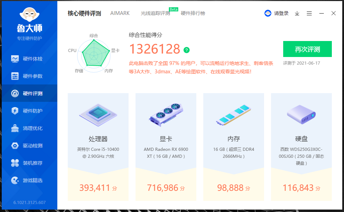Click CPU label on radar chart
The width and height of the screenshot is (344, 212).
(x=72, y=50)
